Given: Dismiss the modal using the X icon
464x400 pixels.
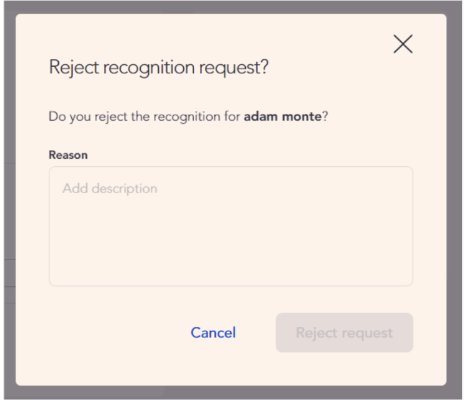Looking at the screenshot, I should [x=403, y=44].
